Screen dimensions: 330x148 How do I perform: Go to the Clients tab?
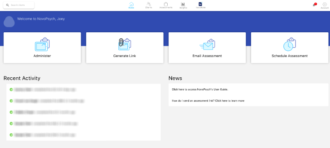click(149, 5)
